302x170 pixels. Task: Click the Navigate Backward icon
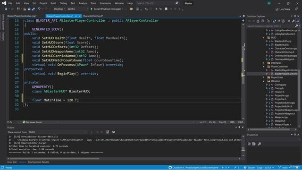pos(6,9)
